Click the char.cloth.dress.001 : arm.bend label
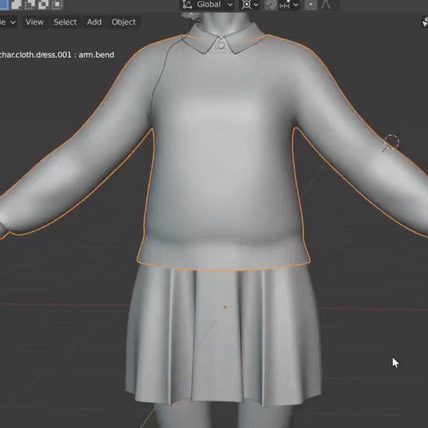 pyautogui.click(x=57, y=55)
